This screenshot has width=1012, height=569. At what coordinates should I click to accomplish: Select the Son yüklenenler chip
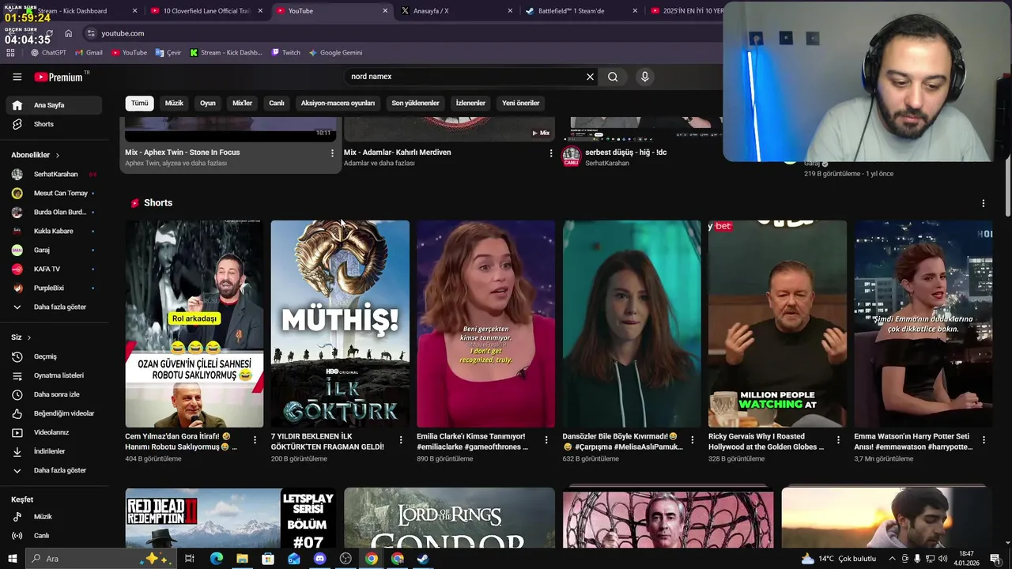[415, 103]
